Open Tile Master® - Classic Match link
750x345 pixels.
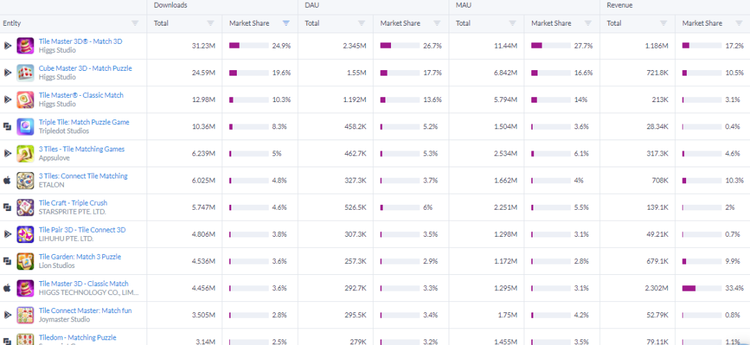(81, 95)
